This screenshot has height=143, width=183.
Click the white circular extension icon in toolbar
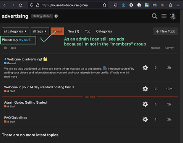click(x=131, y=5)
